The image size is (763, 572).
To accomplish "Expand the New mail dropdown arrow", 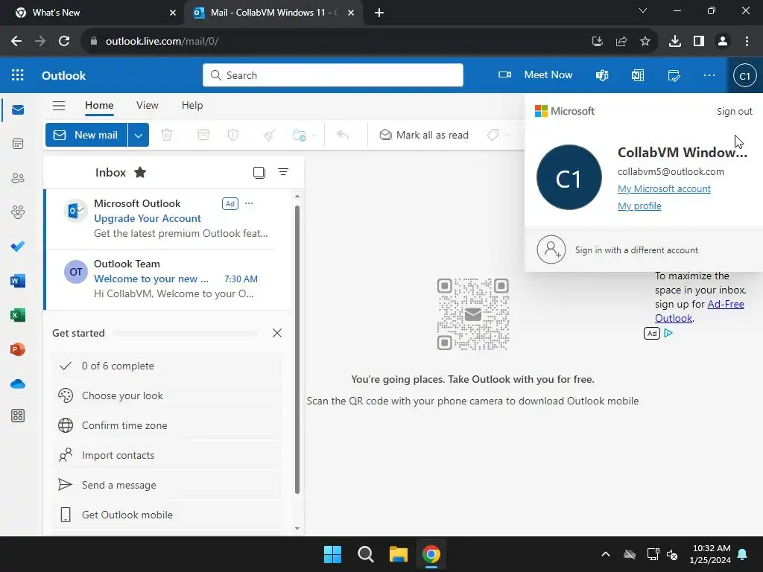I will (x=138, y=136).
